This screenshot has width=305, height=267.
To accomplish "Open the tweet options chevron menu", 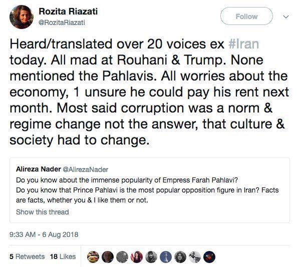I will pos(286,16).
